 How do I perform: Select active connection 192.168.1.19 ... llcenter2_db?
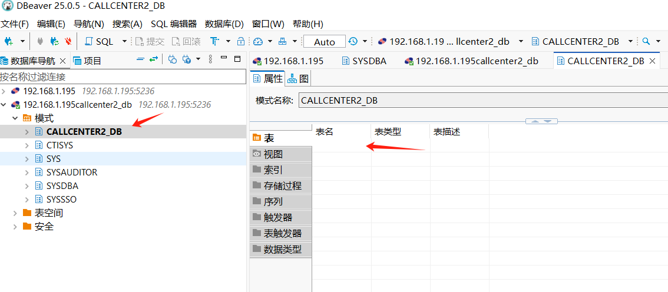pos(444,41)
